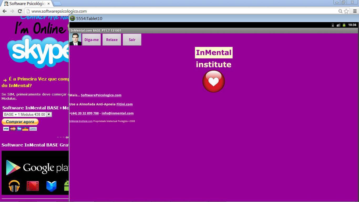Click the MasterCard card icon
This screenshot has height=202, width=359.
13,129
